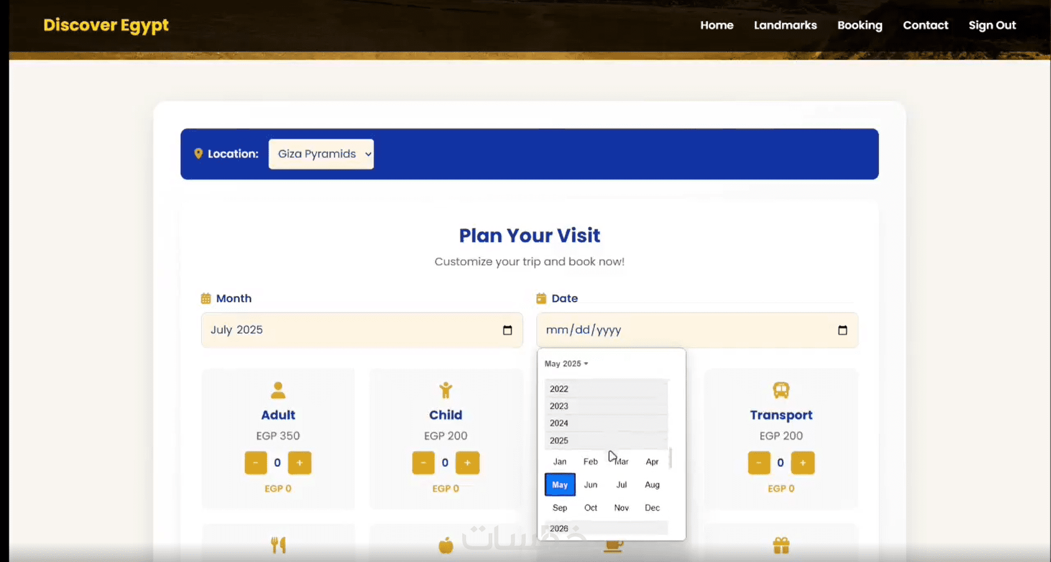This screenshot has height=562, width=1051.
Task: Collapse the May 2025 month-year selector
Action: coord(566,364)
